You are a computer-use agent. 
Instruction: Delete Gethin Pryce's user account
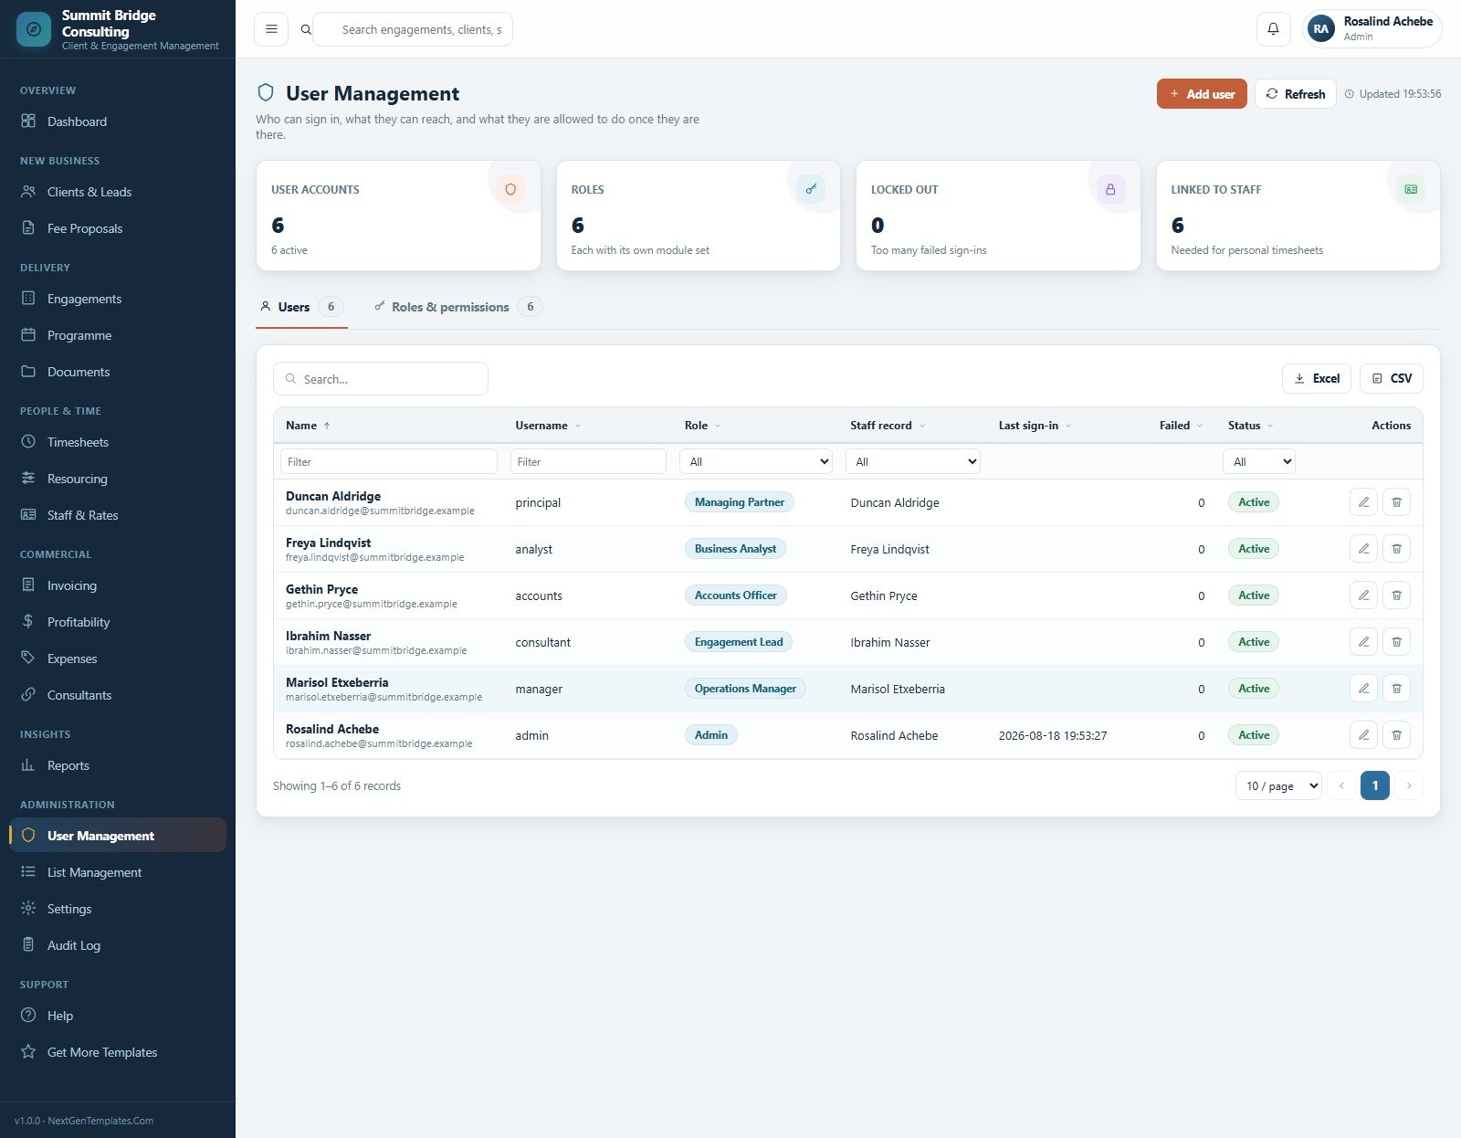1396,595
